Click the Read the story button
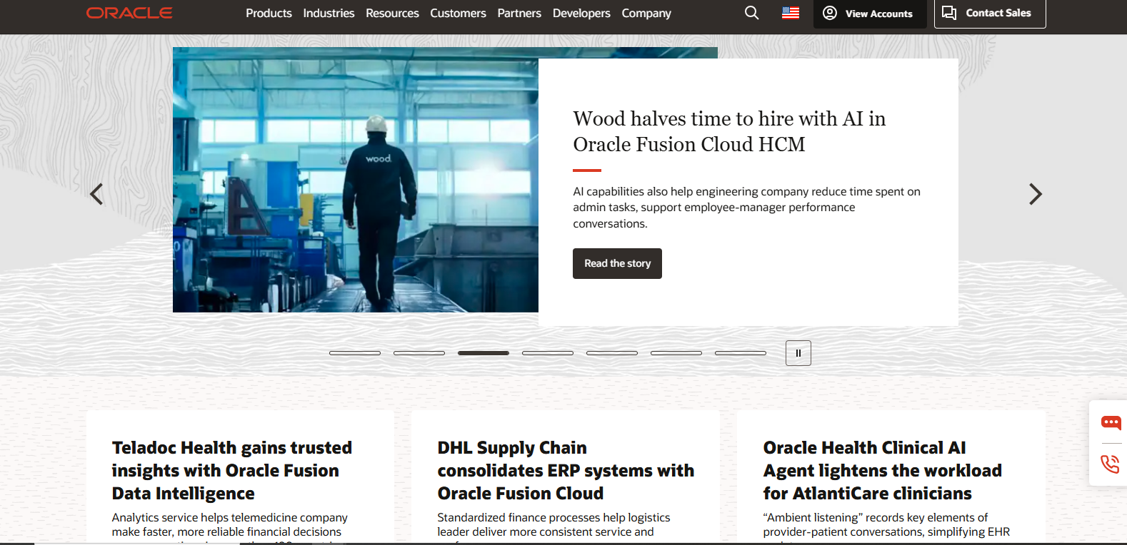 (617, 263)
